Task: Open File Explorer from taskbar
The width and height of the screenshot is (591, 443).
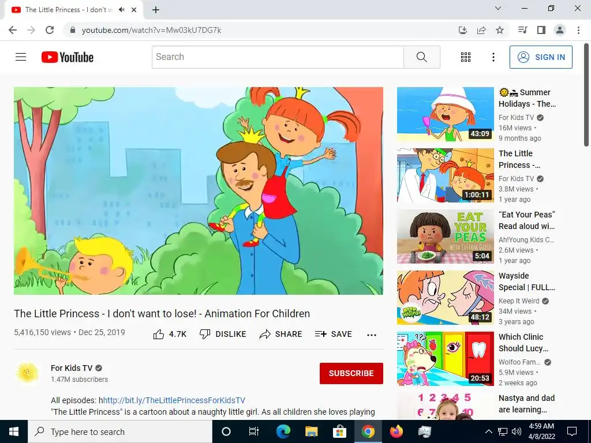Action: (311, 431)
